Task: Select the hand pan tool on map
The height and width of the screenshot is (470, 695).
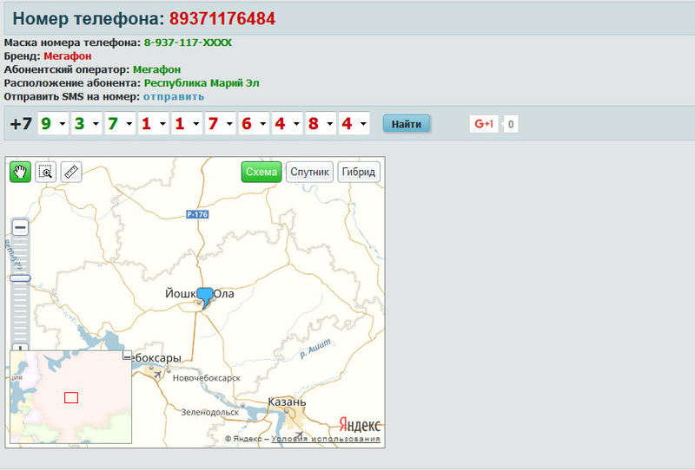Action: pos(20,172)
